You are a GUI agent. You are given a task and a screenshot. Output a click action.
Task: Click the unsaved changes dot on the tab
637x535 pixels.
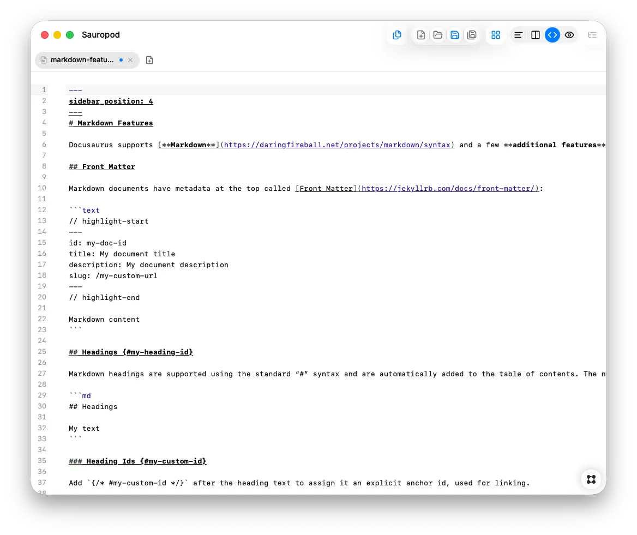coord(121,59)
